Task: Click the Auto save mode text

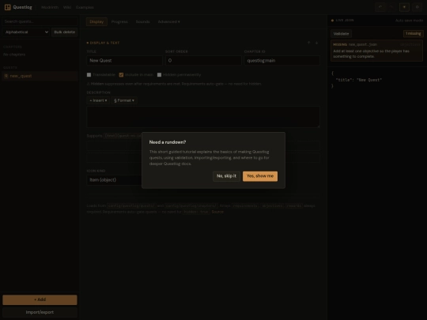Action: click(409, 21)
